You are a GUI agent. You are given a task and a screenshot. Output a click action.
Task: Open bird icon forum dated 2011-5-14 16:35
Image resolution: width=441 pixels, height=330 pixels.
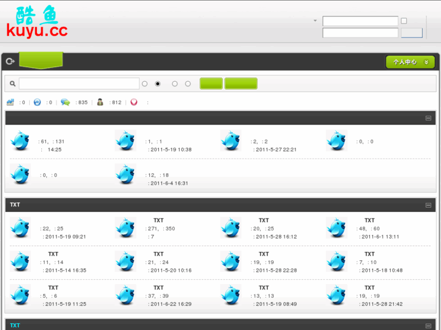20,261
